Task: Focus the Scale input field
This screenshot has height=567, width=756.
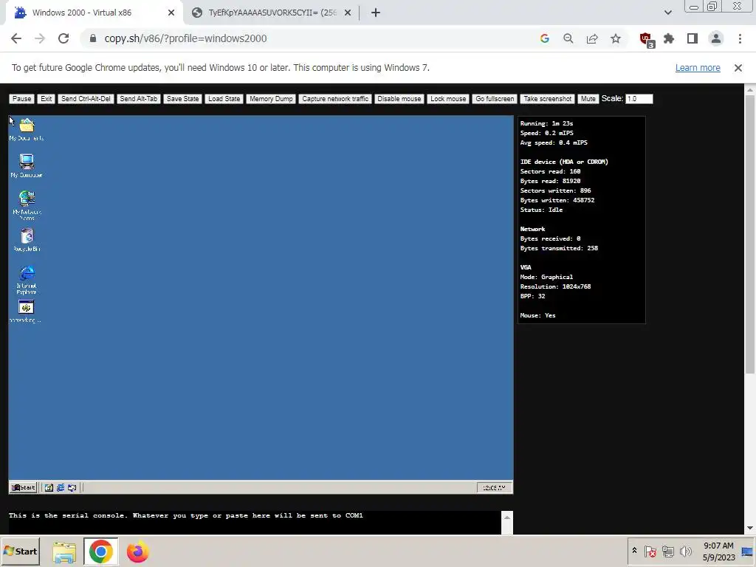Action: point(639,99)
